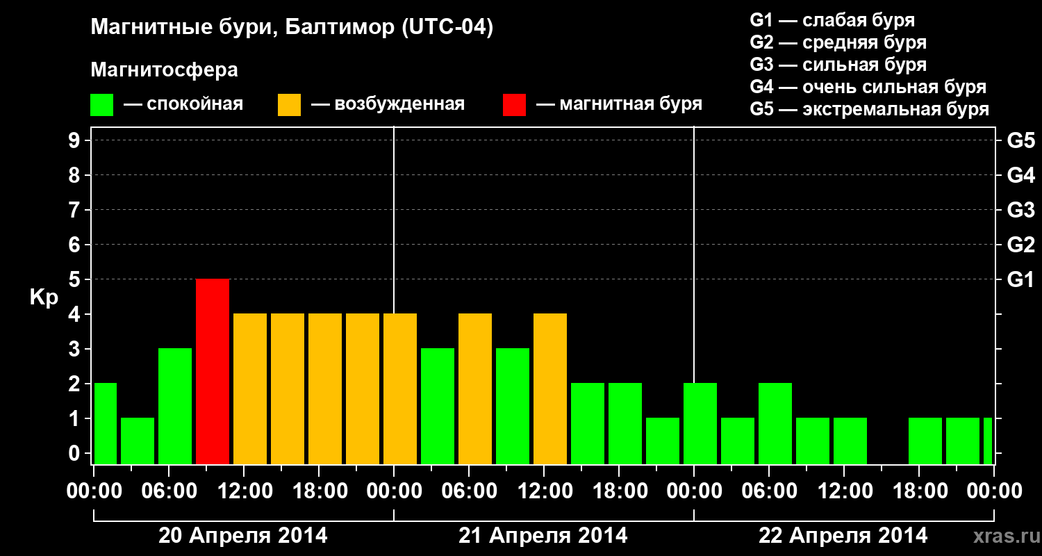Click the 'G3' right-axis label
The width and height of the screenshot is (1042, 556).
tap(1021, 210)
